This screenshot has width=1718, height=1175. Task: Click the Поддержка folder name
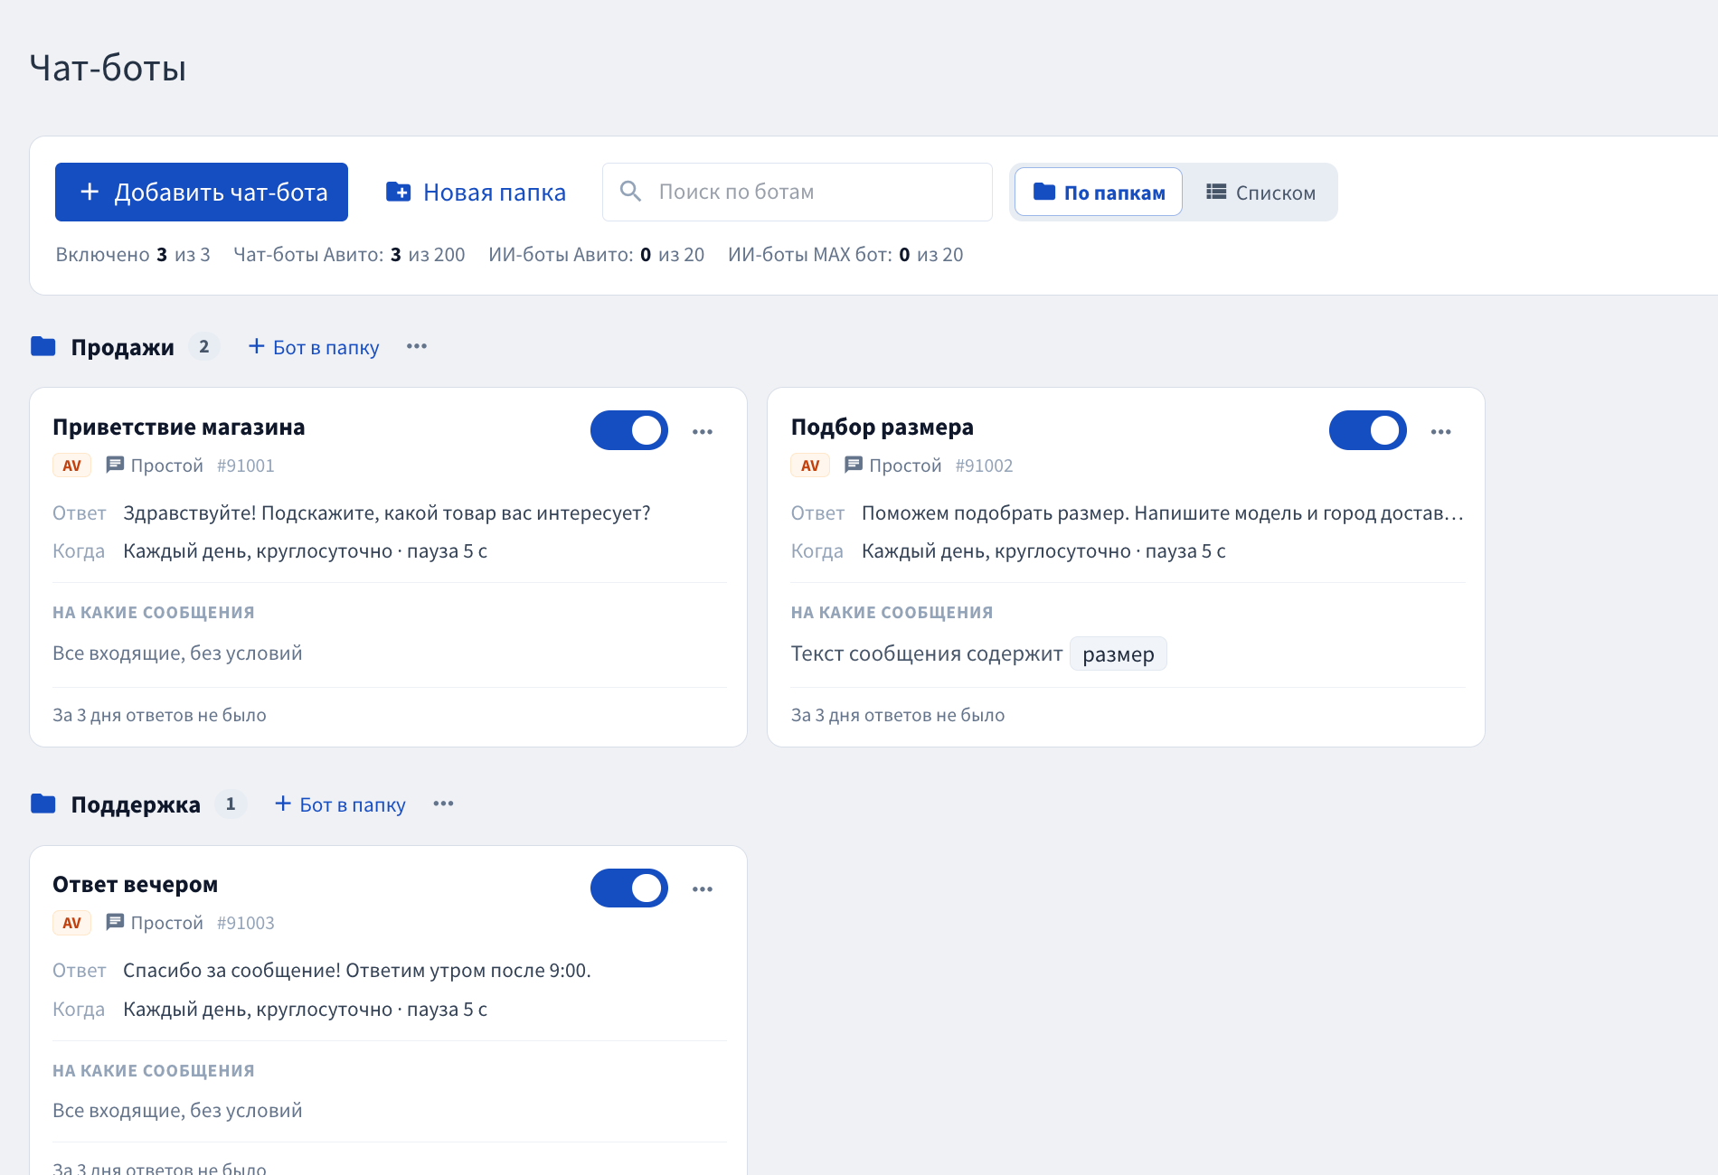click(x=136, y=804)
